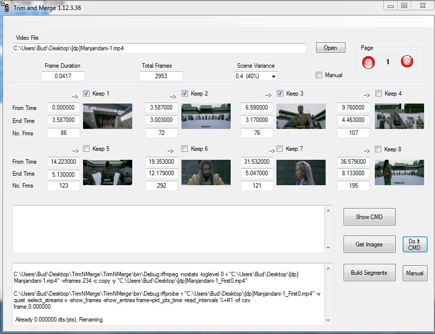Click the Frame Duration field

[x=63, y=76]
